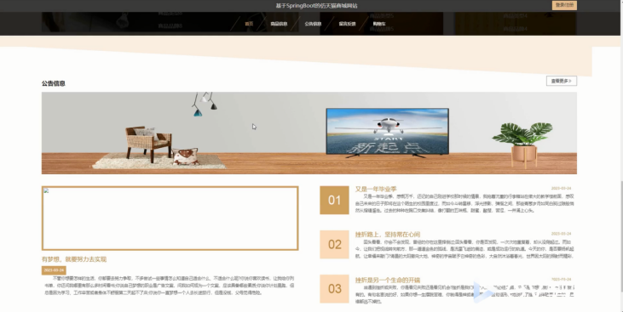Open the article 有梦想，就要努力去实现
Screen dimensions: 623x312
tap(74, 259)
